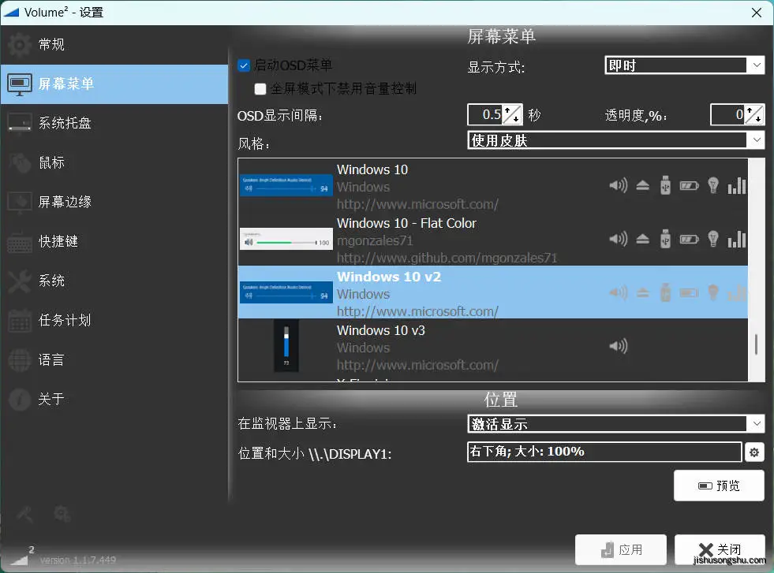
Task: Click the light bulb icon in the Windows 10 v2 row
Action: (x=712, y=293)
